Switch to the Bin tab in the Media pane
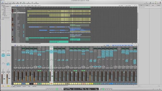162x91 pixels. (x=141, y=5)
